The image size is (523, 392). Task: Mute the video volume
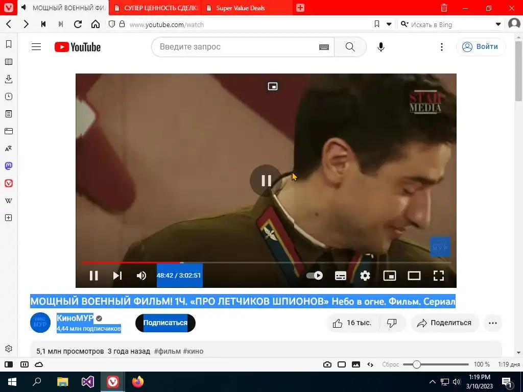coord(141,276)
